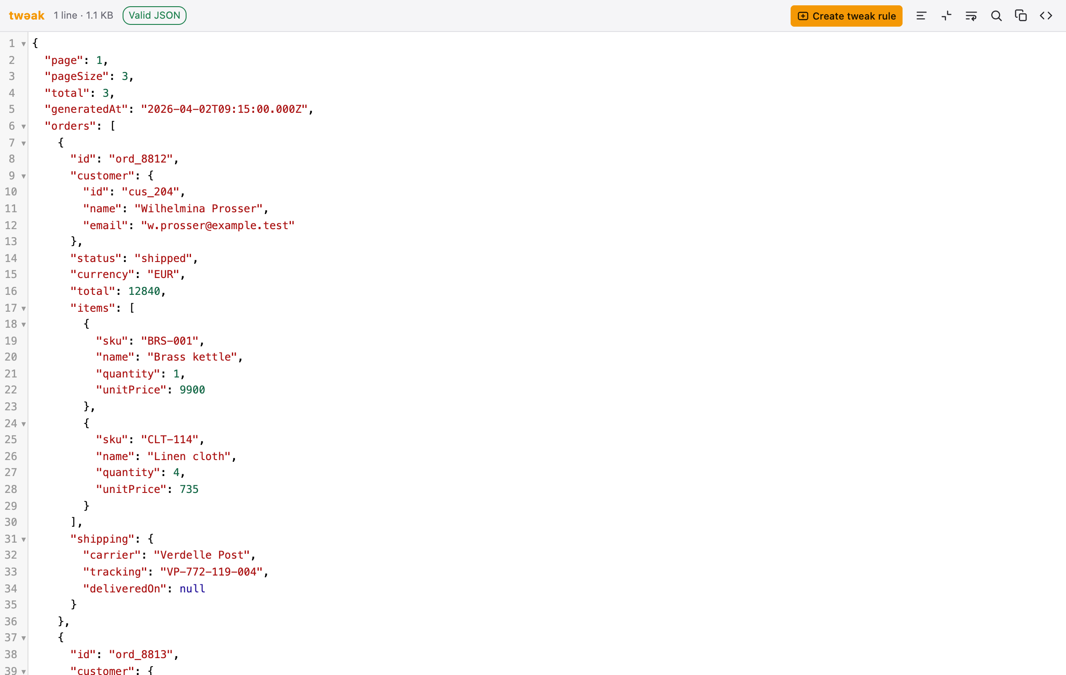Image resolution: width=1066 pixels, height=675 pixels.
Task: Collapse the fold arrow on line 37
Action: coord(24,638)
